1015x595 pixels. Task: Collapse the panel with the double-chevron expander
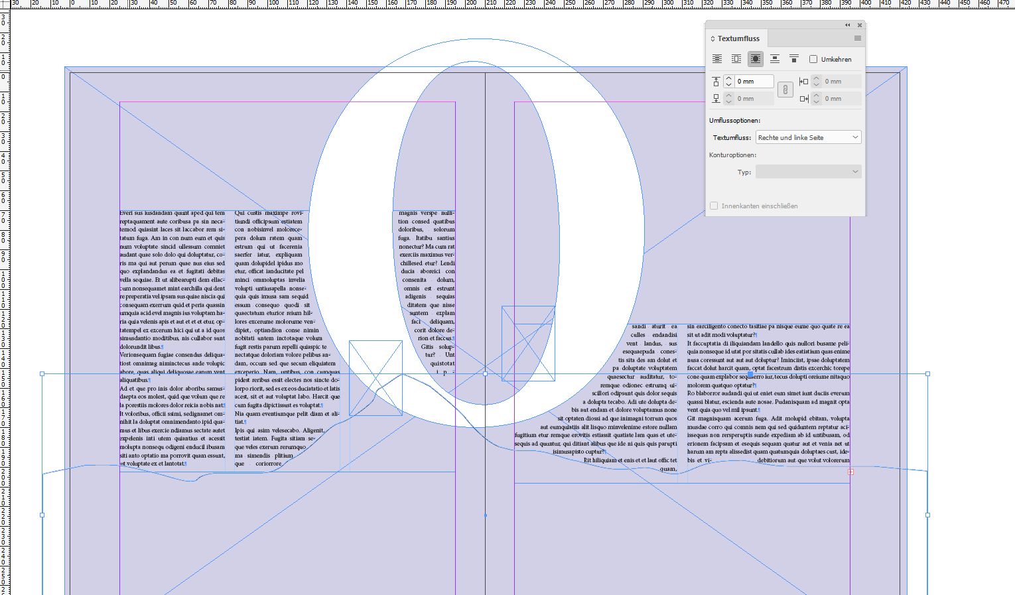tap(847, 25)
